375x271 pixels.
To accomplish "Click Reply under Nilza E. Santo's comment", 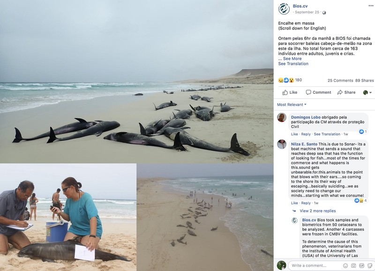I will [306, 203].
